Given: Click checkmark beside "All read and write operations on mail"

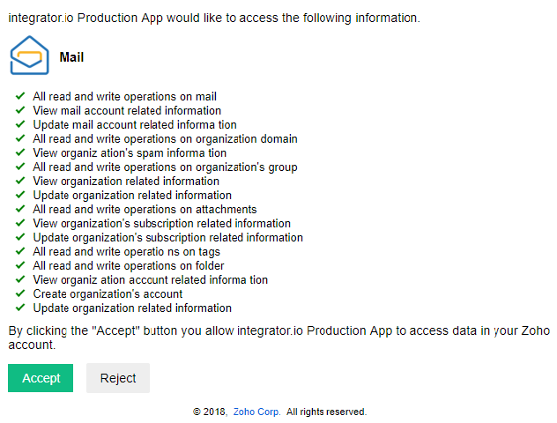Looking at the screenshot, I should [x=19, y=97].
